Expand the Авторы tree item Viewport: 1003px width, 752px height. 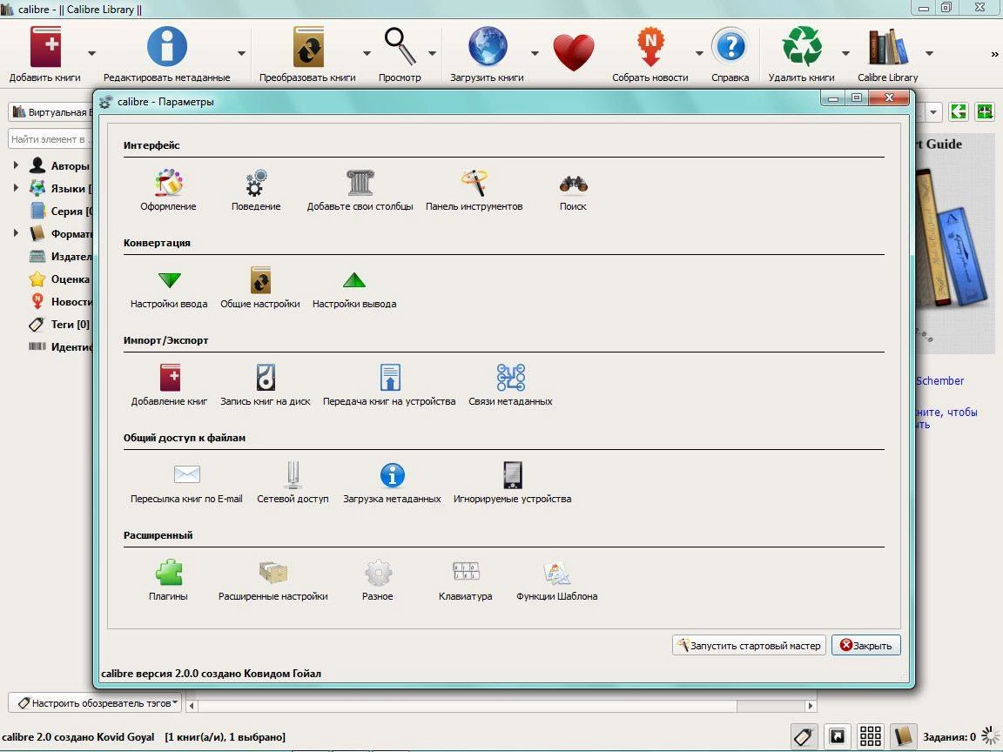point(16,165)
